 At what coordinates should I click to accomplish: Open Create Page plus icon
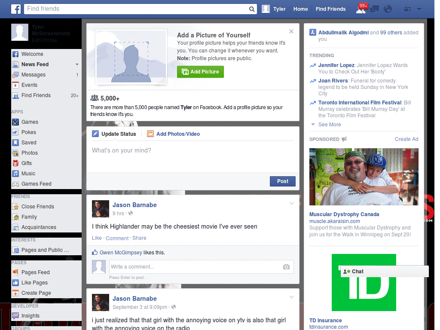point(15,293)
